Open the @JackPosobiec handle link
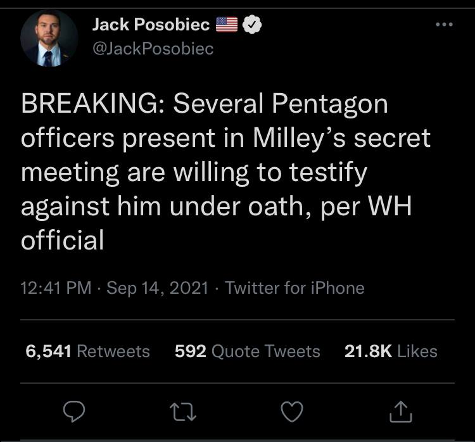The width and height of the screenshot is (475, 442). tap(153, 49)
